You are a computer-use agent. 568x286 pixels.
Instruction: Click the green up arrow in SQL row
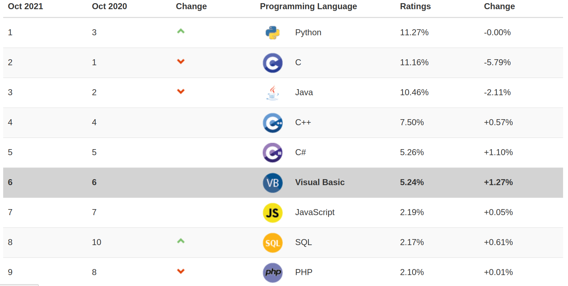[181, 241]
